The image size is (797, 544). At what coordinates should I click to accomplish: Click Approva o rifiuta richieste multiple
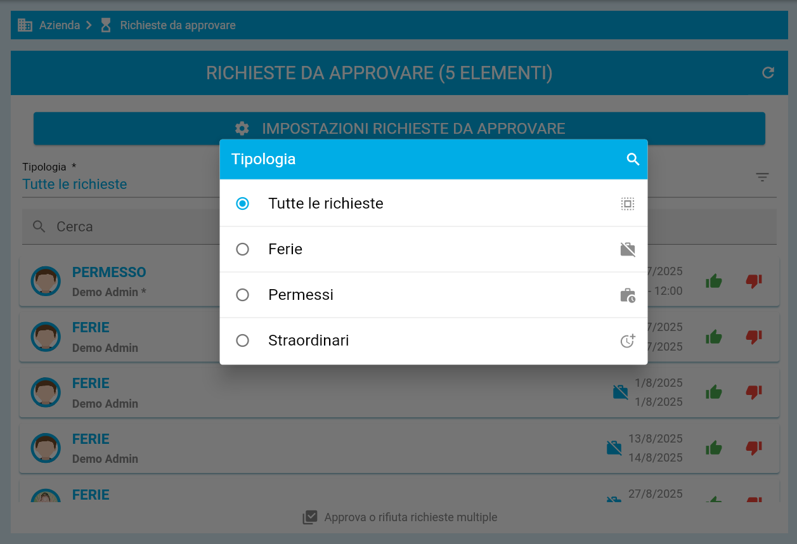399,517
